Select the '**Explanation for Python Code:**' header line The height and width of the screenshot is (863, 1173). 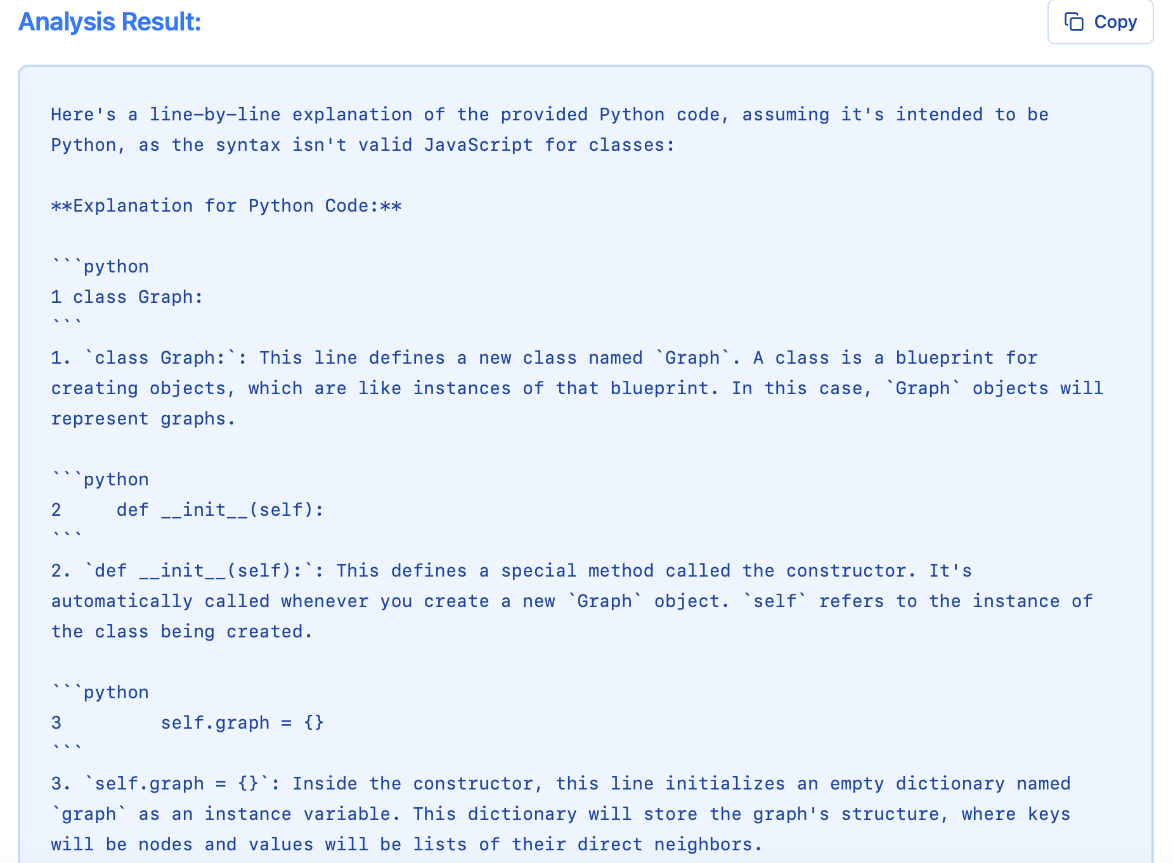click(x=226, y=205)
